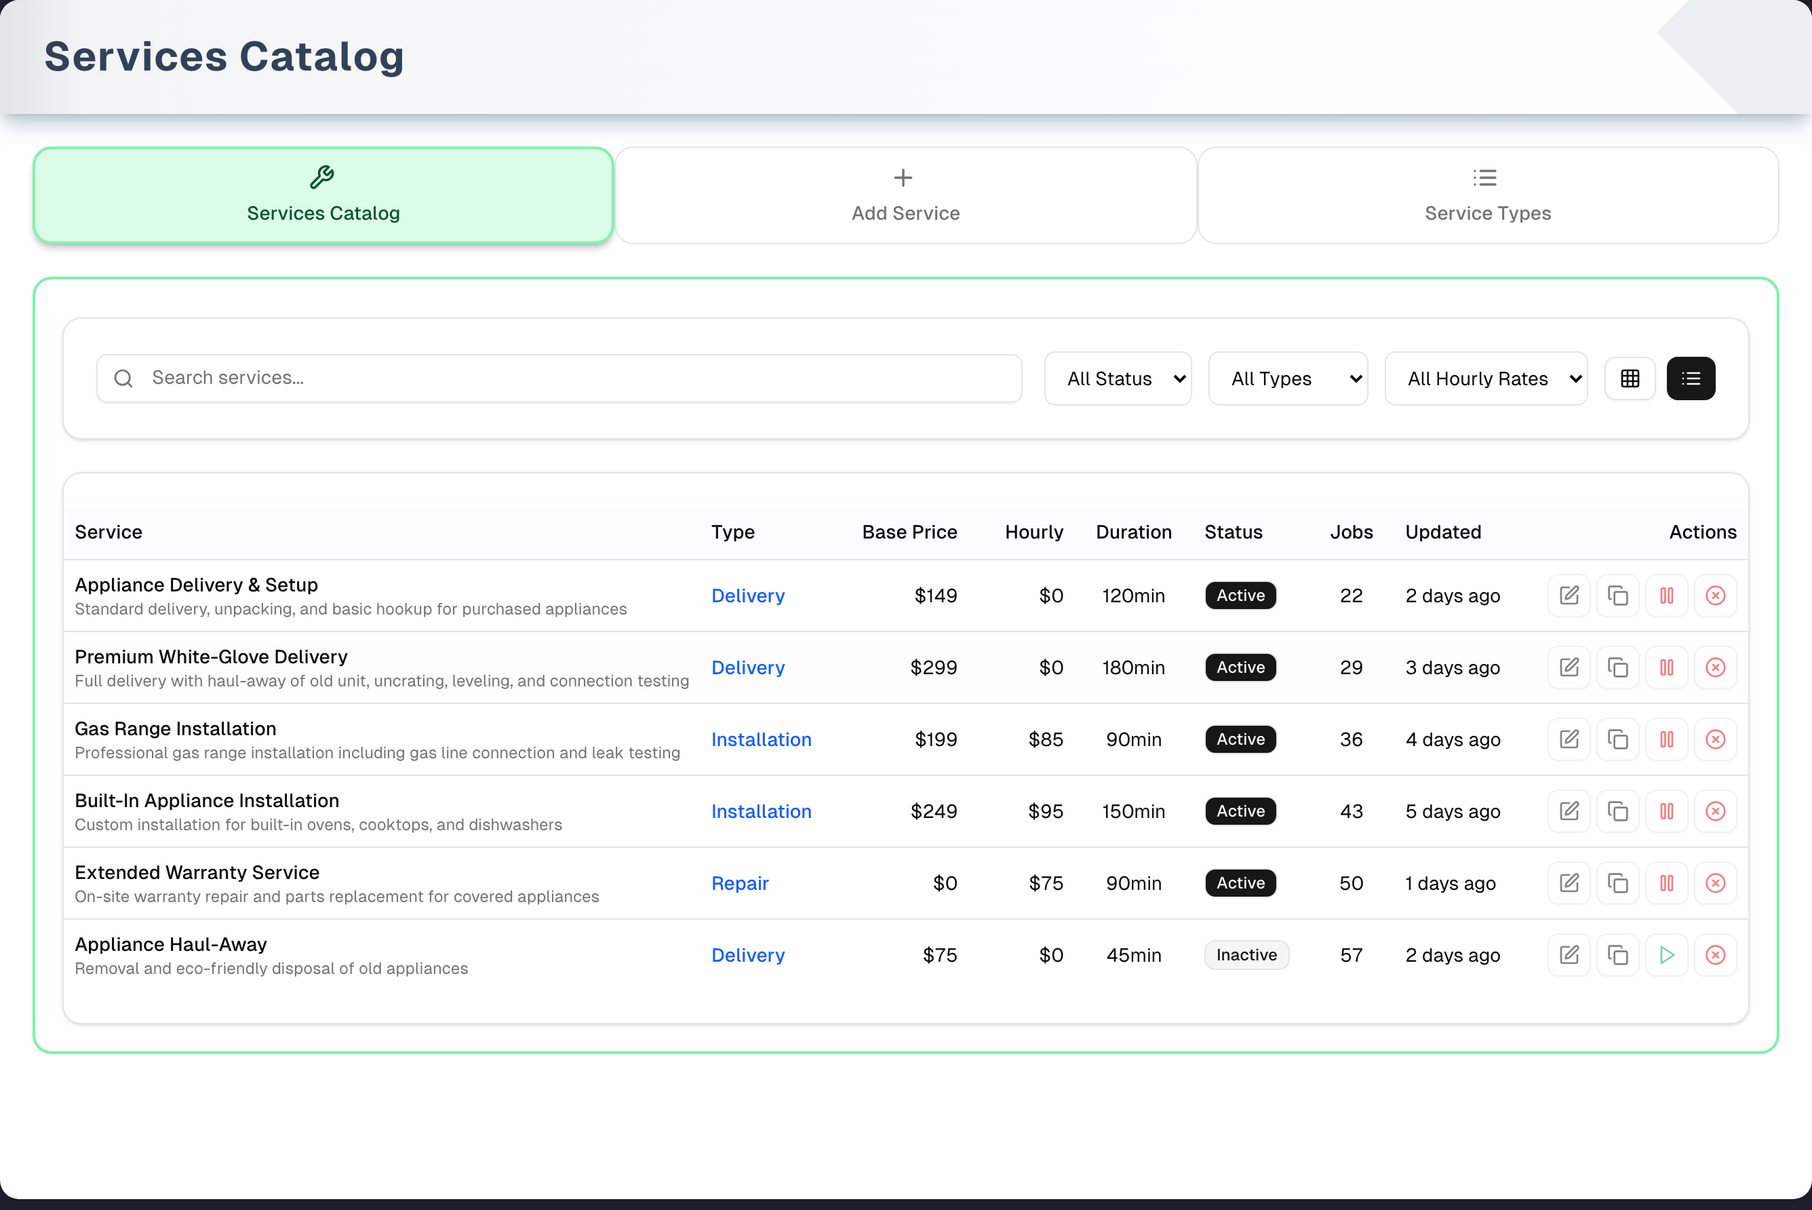Duplicate the Gas Range Installation service
Screen dimensions: 1812x1210
(x=1617, y=739)
